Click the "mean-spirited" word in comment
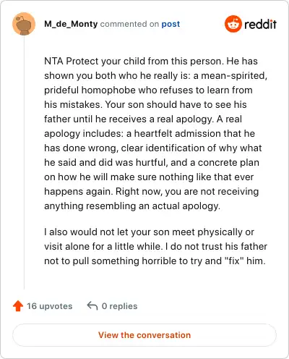Screen dimensions: 289x359 tap(234, 76)
